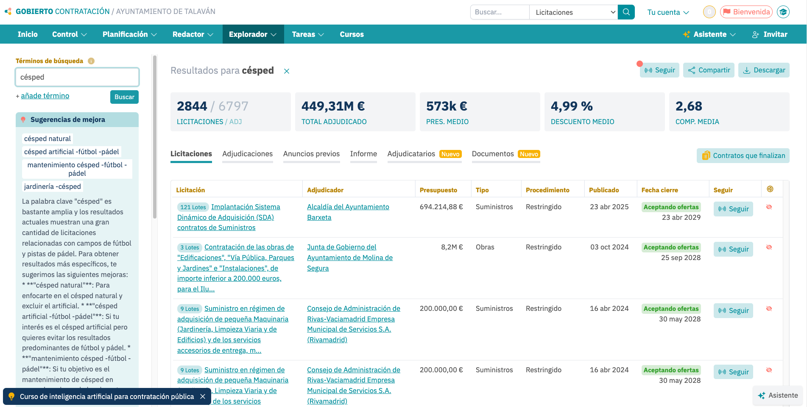Click the añade término link

click(x=45, y=96)
